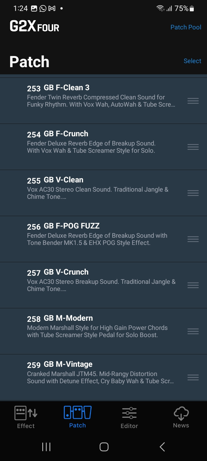Tap the Android home button
This screenshot has height=461, width=207.
104,447
